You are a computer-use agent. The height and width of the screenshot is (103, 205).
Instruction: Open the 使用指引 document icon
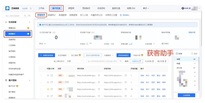121,15
